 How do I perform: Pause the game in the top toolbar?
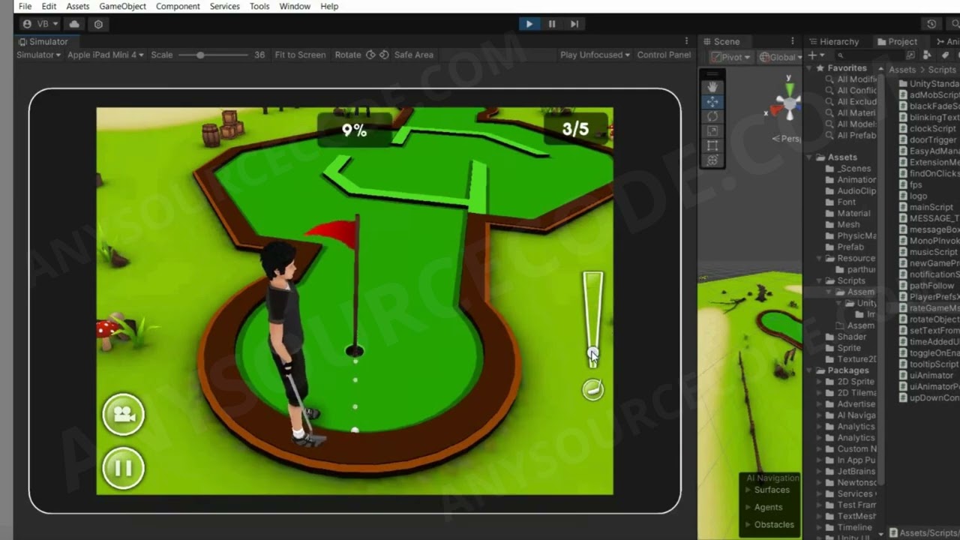(552, 24)
